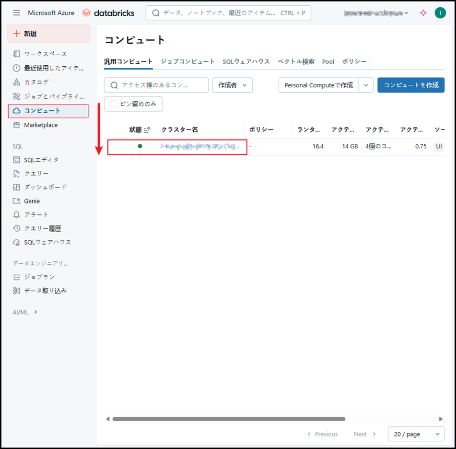Switch to the SQLウェアハウス tab
The width and height of the screenshot is (456, 449).
point(246,62)
